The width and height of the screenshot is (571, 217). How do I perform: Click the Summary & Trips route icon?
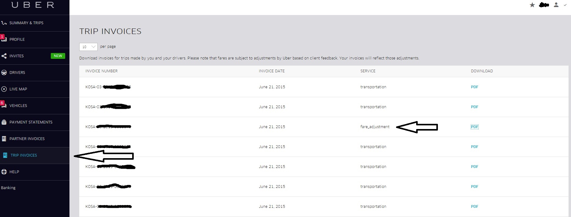click(4, 23)
